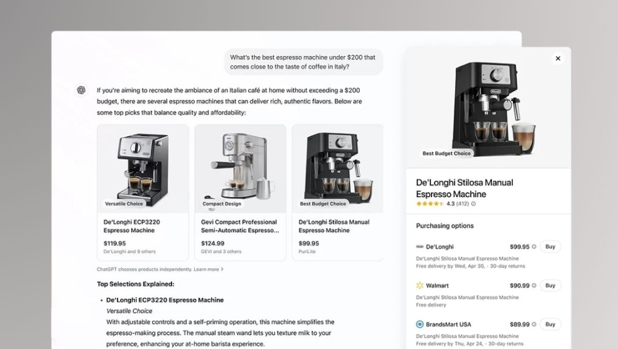Click the ChatGPT logo icon beside response
This screenshot has height=349, width=618.
tap(81, 90)
